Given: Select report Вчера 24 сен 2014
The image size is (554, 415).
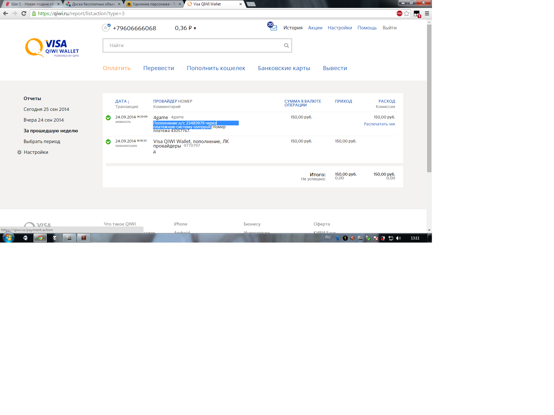Looking at the screenshot, I should point(44,120).
